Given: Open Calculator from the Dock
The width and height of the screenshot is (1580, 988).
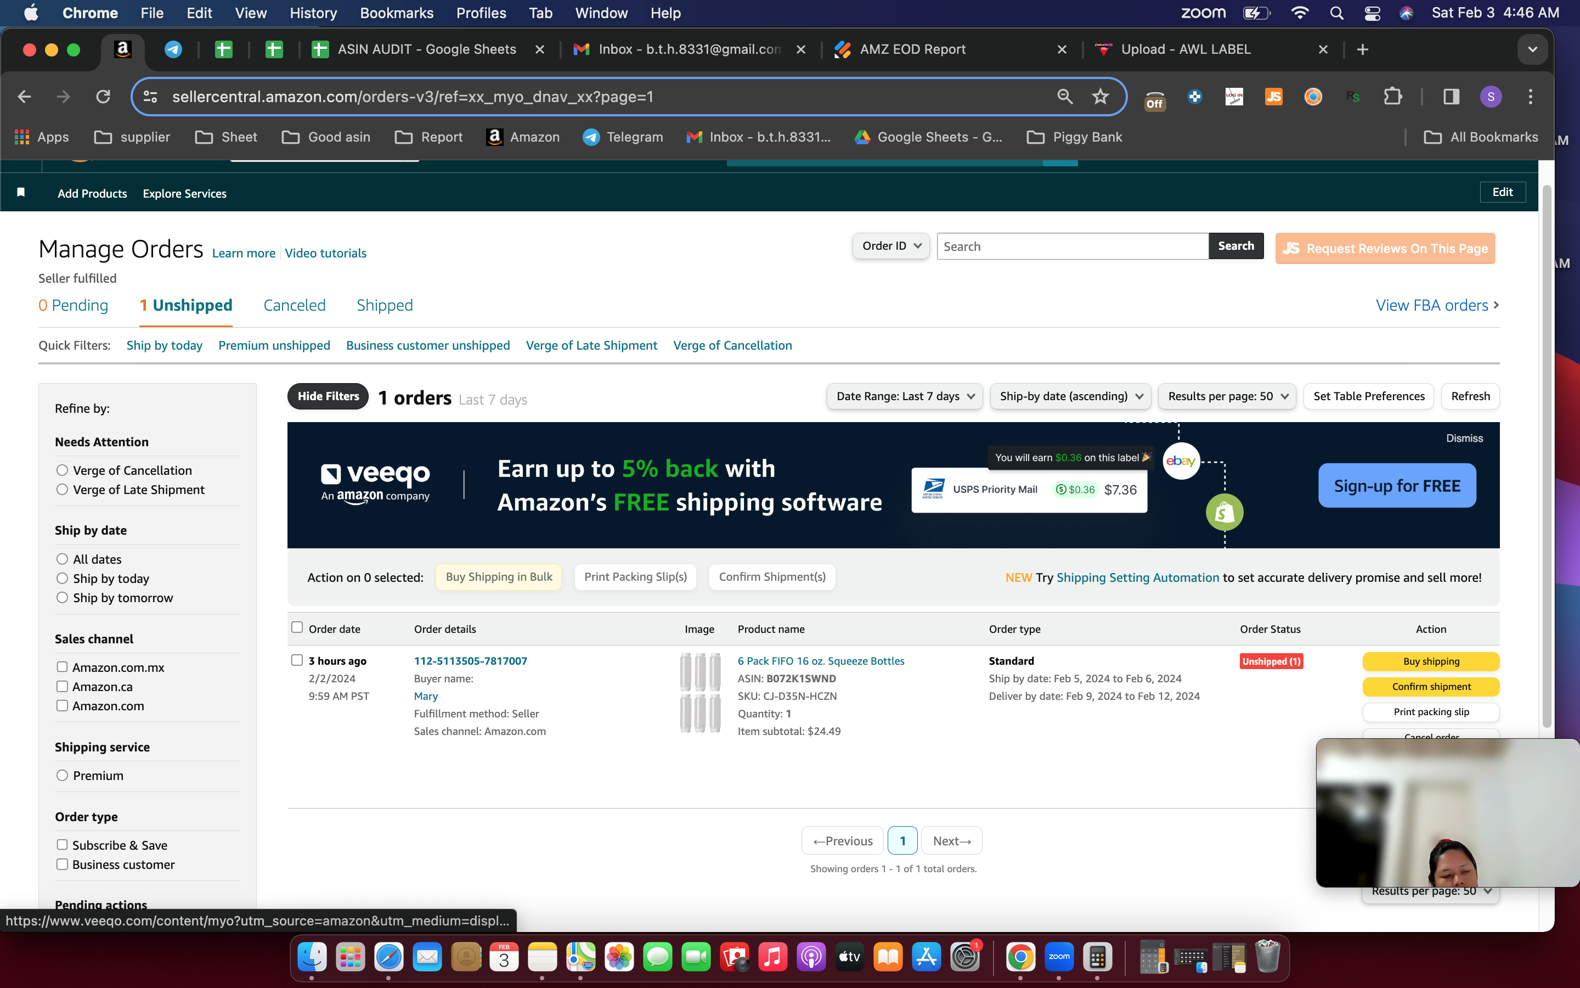Looking at the screenshot, I should tap(1098, 957).
